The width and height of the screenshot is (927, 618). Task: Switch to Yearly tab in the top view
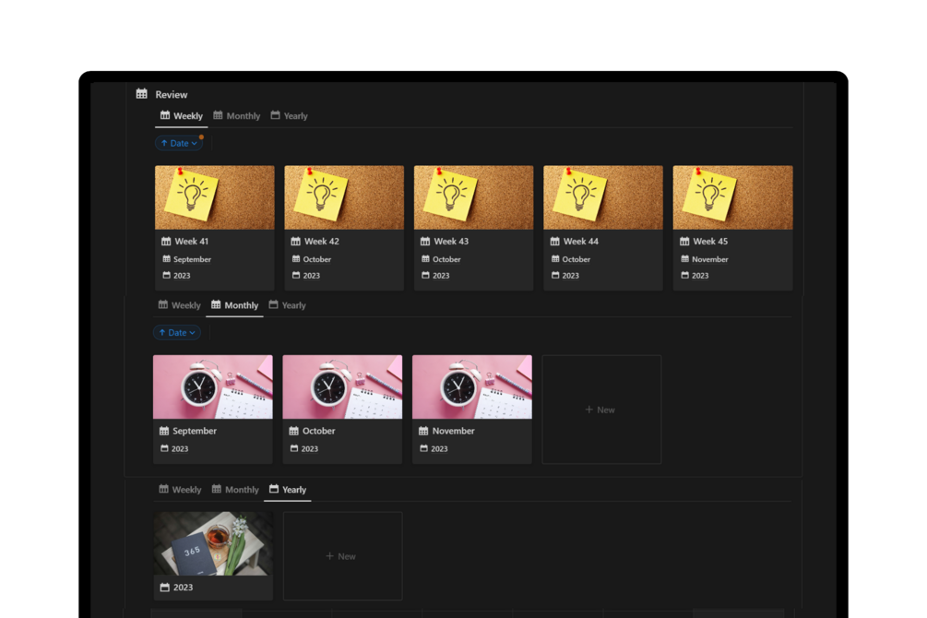click(289, 116)
